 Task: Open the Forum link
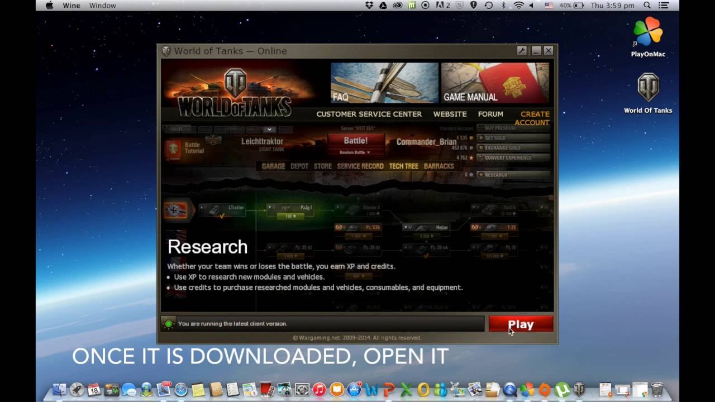(x=490, y=114)
